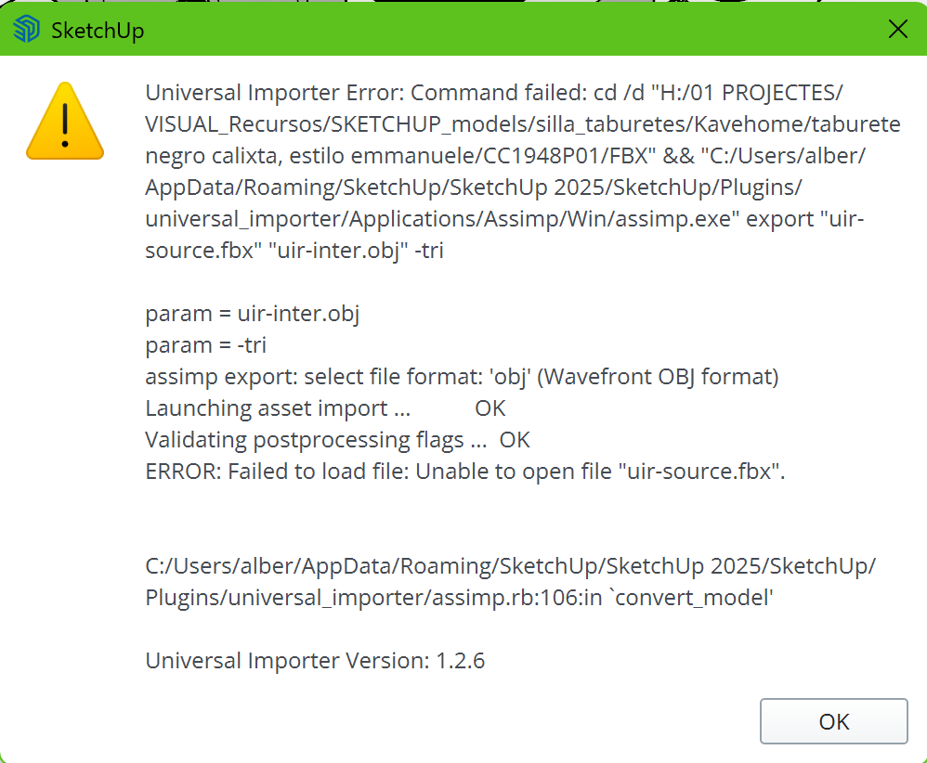This screenshot has width=927, height=763.
Task: Close the SketchUp error dialog
Action: 898,30
